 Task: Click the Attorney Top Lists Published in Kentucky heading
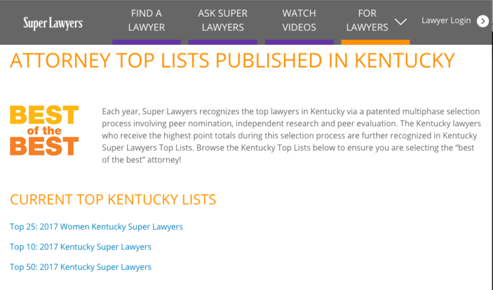pos(232,61)
